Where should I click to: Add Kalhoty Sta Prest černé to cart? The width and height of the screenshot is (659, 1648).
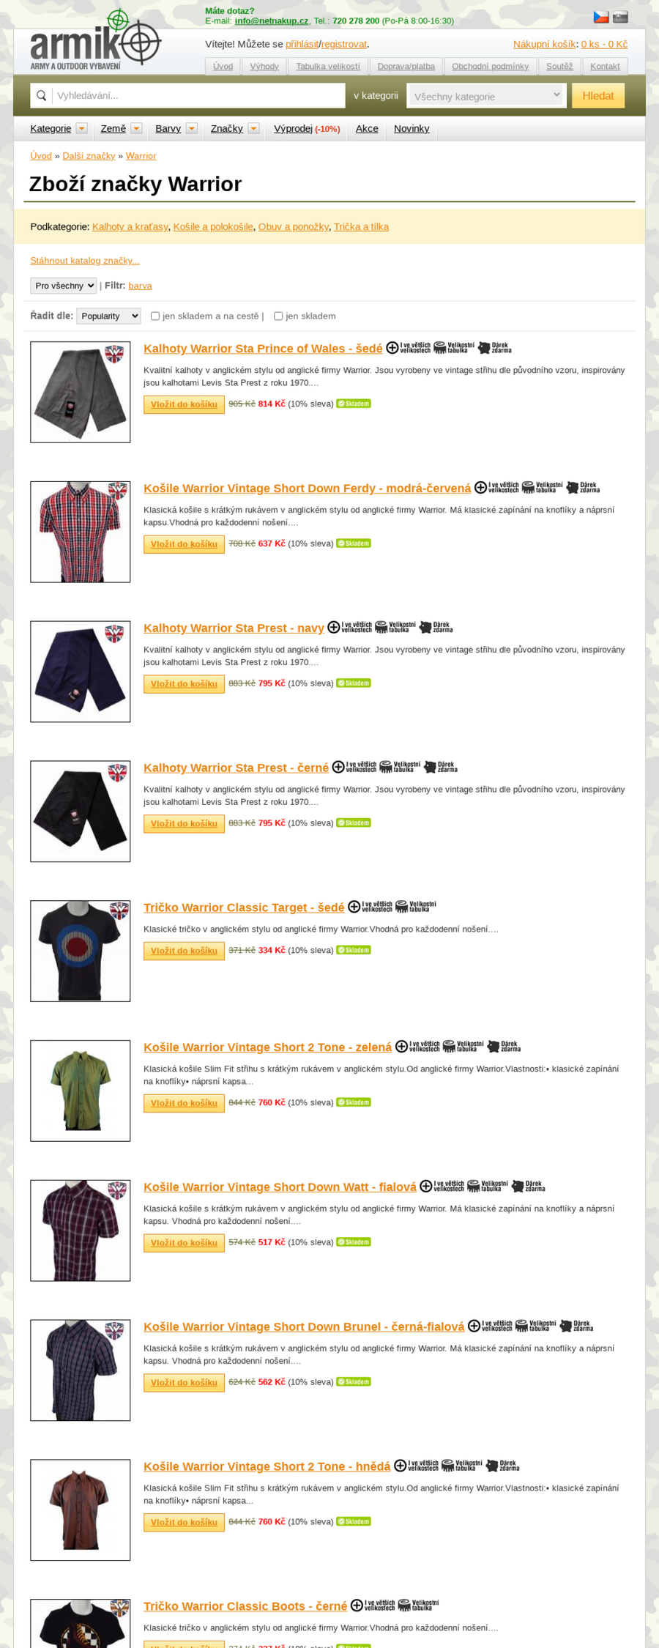coord(184,823)
